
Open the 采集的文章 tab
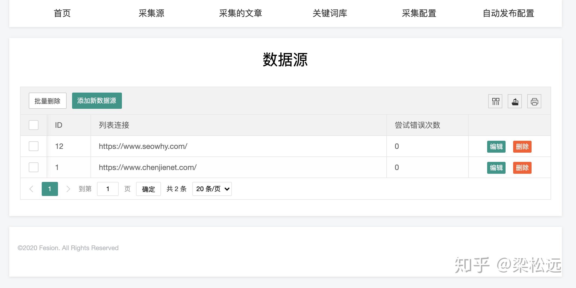(x=241, y=13)
